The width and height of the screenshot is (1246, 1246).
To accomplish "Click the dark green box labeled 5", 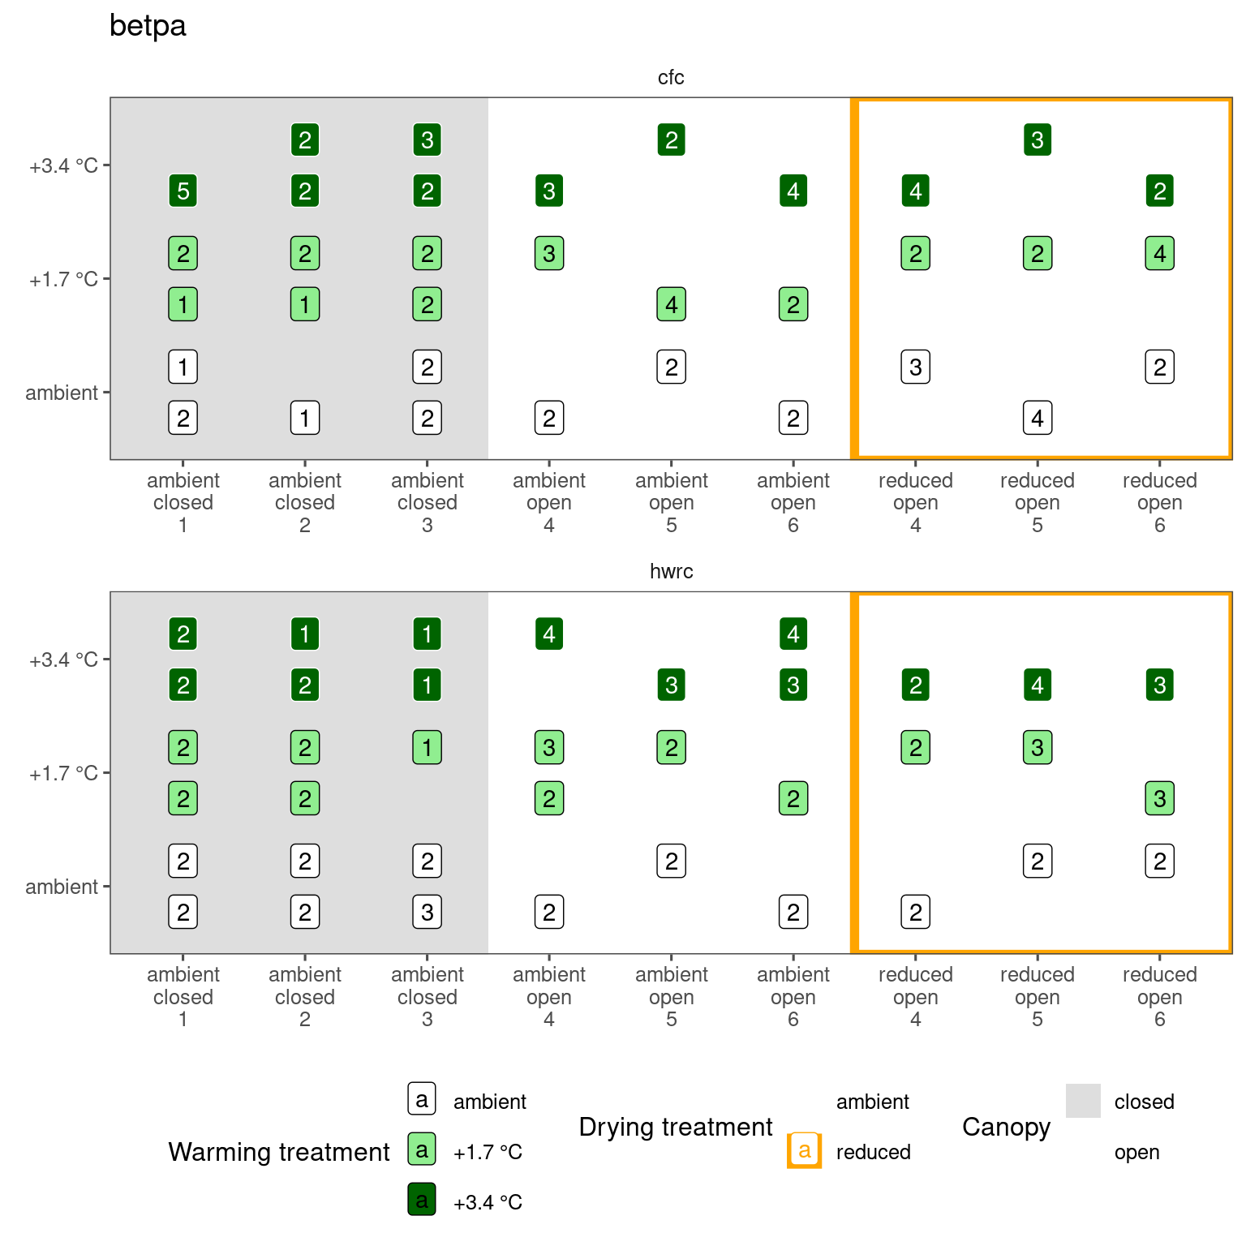I will pos(183,191).
